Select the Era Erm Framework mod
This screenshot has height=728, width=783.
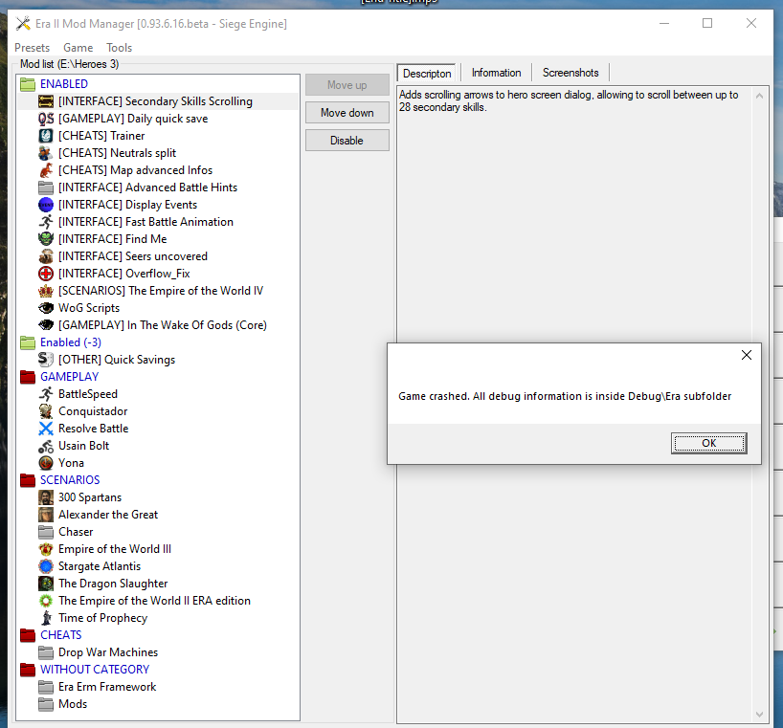pos(107,687)
